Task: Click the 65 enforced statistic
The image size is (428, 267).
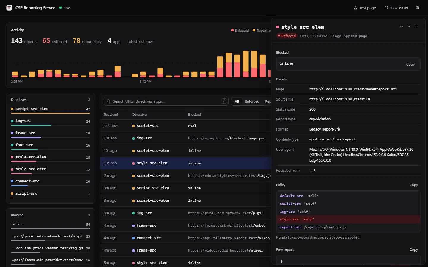Action: click(55, 41)
